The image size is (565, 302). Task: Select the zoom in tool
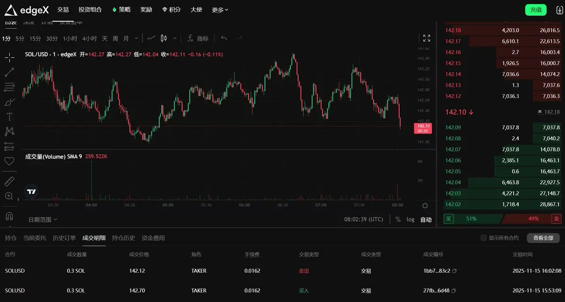[9, 196]
